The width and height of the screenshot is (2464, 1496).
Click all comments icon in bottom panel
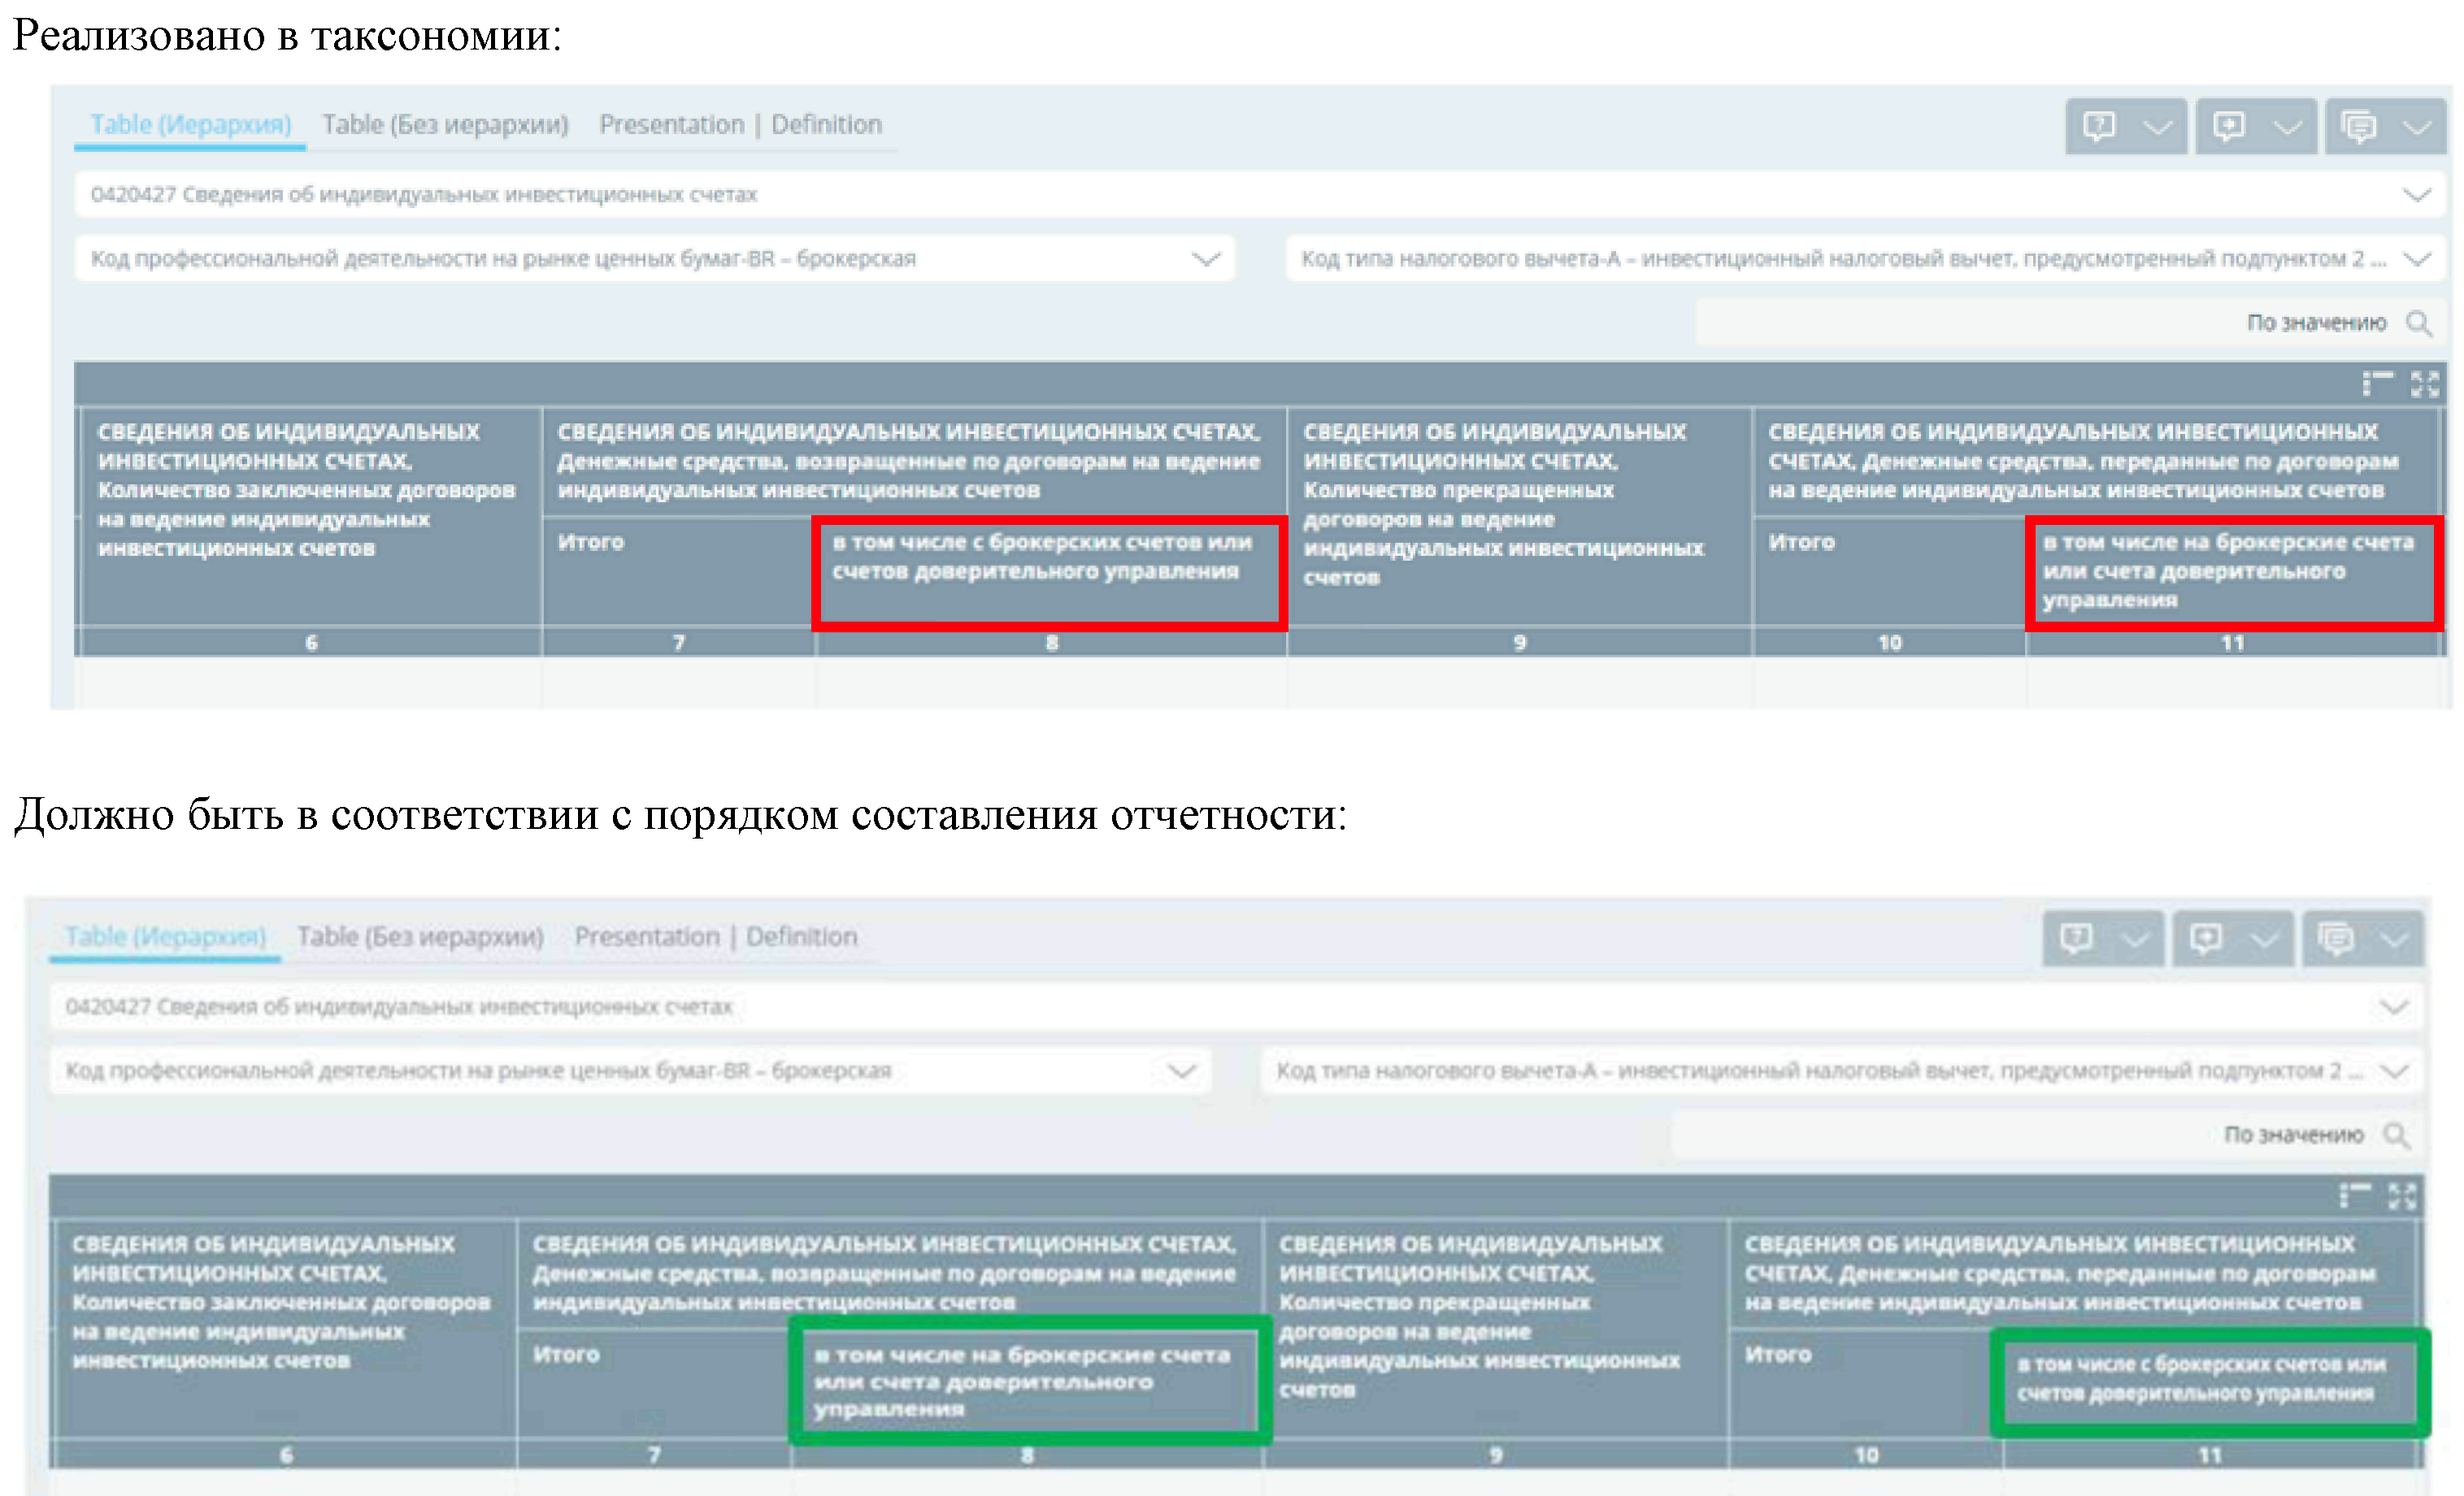[x=2336, y=938]
